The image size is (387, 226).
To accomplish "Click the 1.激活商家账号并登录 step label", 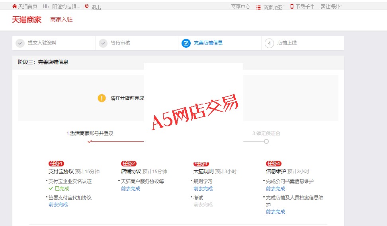I will click(x=90, y=133).
